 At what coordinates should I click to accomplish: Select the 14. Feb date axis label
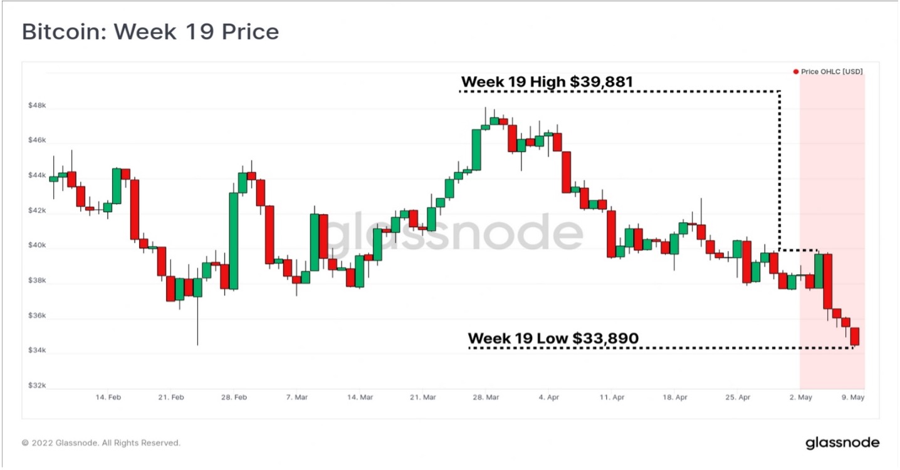[x=109, y=397]
